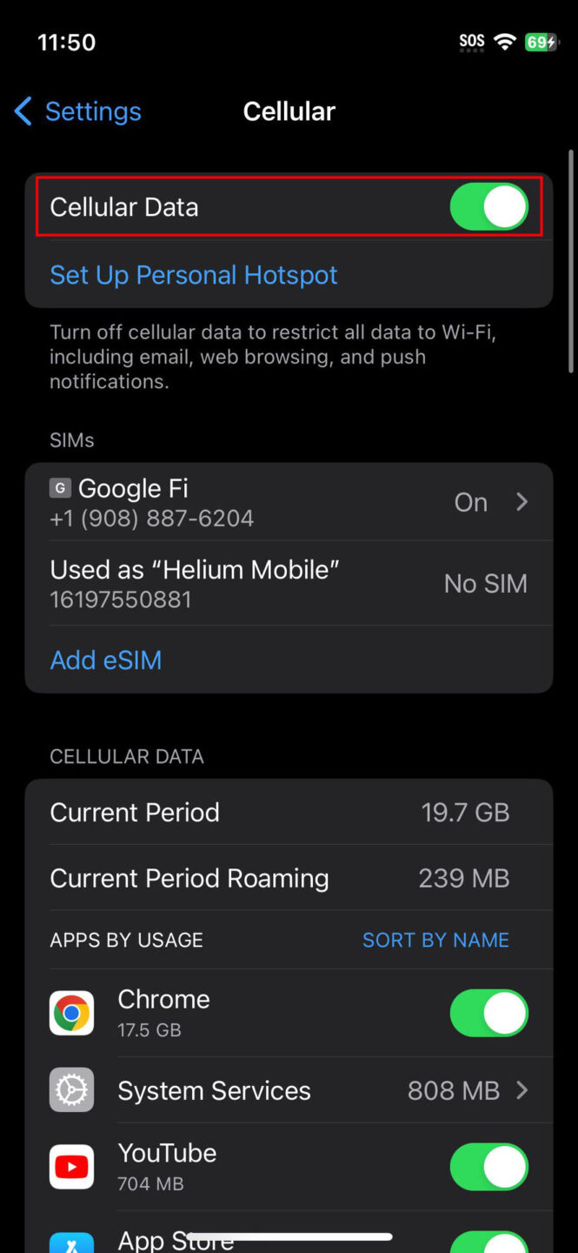Expand System Services usage chevron
578x1253 pixels.
522,1090
